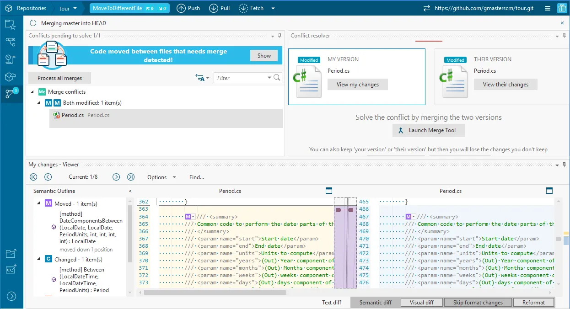
Task: Open the Options dropdown in the viewer
Action: (161, 177)
